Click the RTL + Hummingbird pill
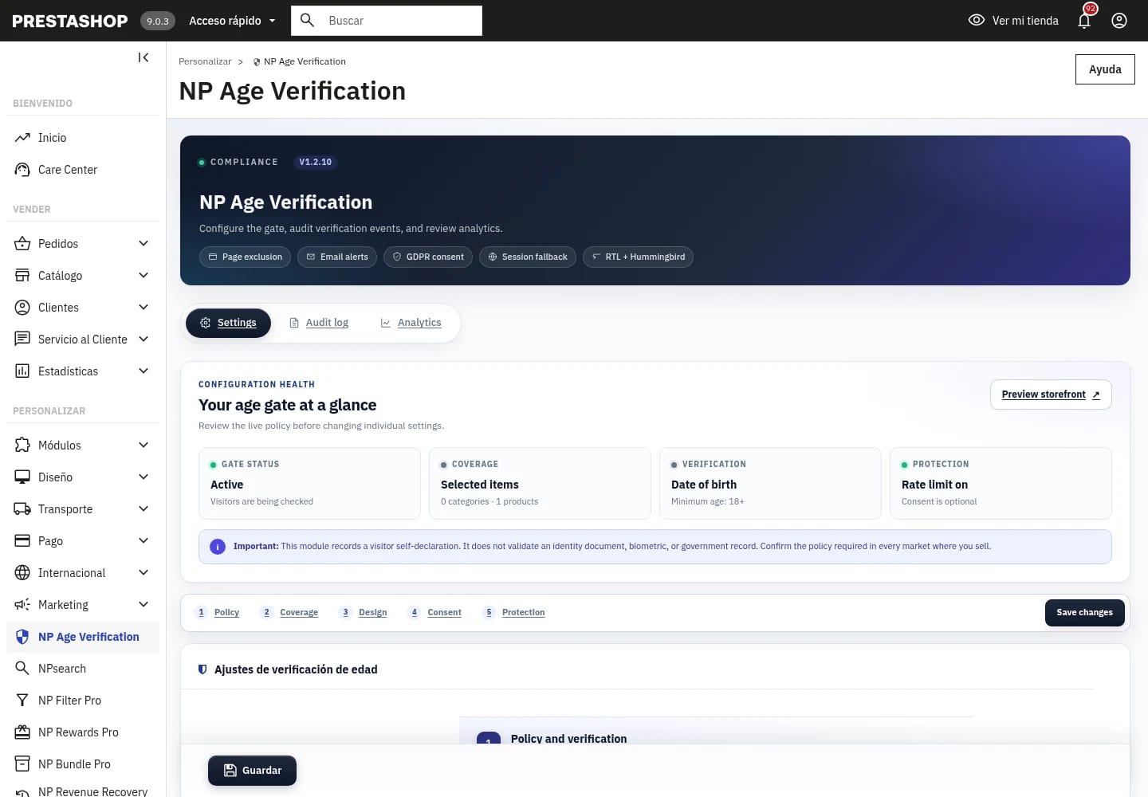The image size is (1148, 797). click(638, 257)
